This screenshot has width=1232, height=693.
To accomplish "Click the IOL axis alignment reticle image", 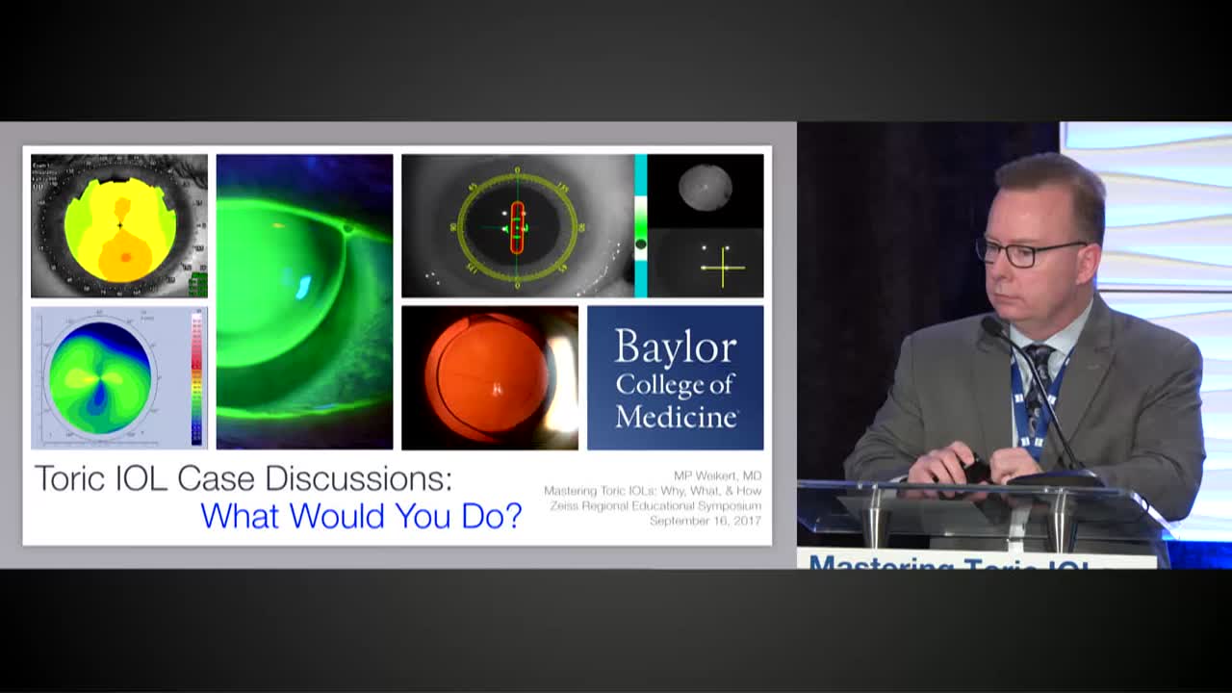I will pyautogui.click(x=517, y=225).
